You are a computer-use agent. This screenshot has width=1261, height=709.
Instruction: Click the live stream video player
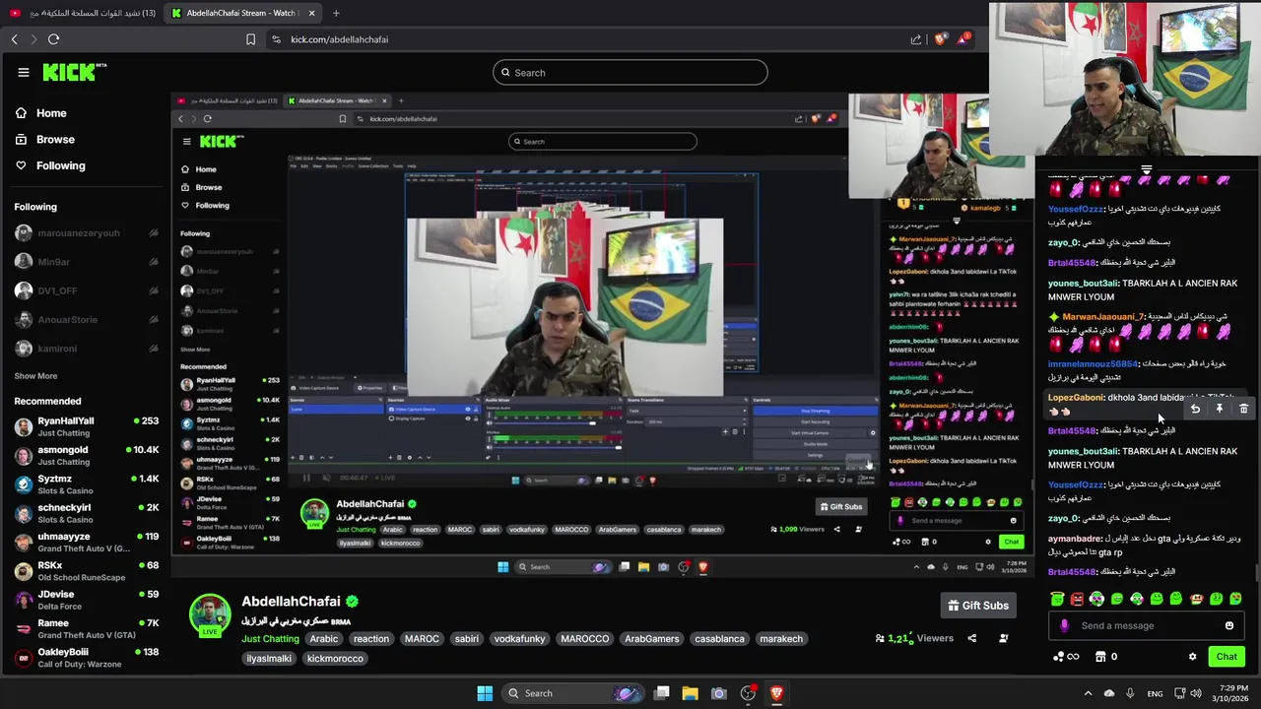click(x=603, y=335)
